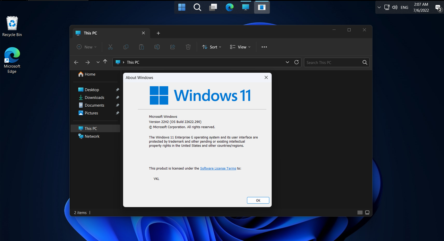Refresh the This PC view
This screenshot has height=241, width=444.
(297, 62)
